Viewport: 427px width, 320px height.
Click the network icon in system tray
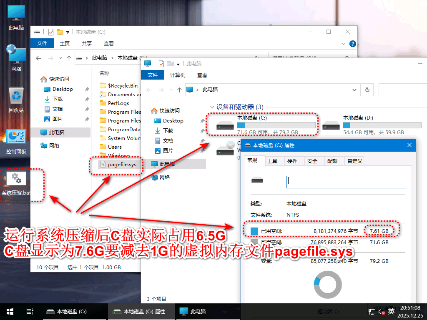point(372,312)
